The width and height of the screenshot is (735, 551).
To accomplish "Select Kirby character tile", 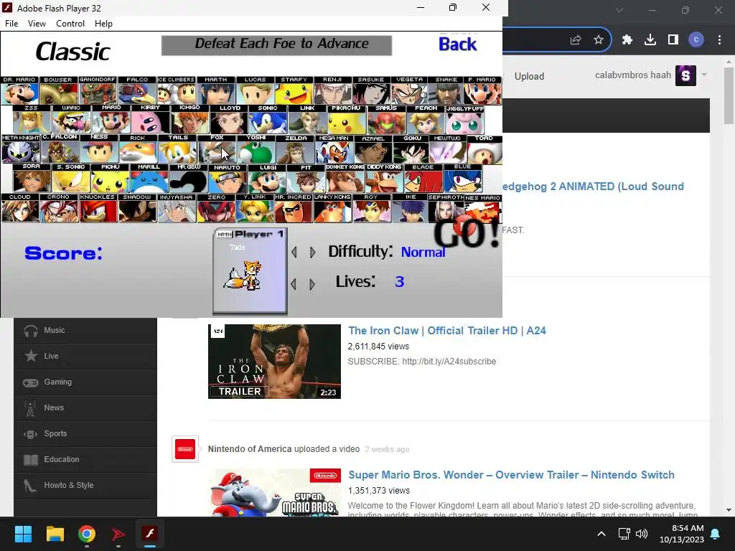I will pos(150,120).
